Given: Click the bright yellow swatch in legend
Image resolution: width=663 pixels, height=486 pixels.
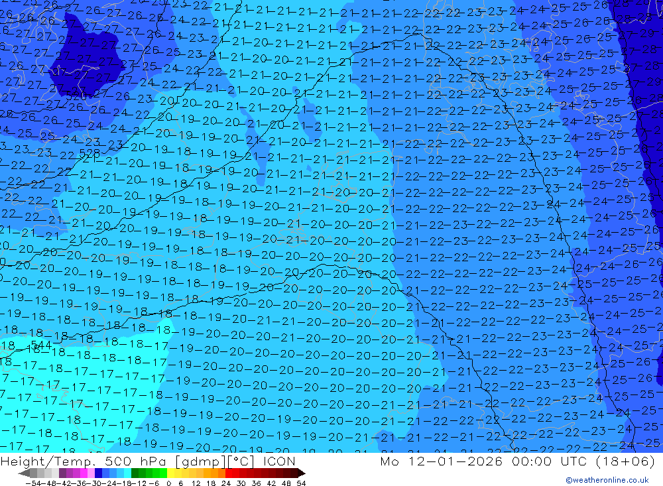Looking at the screenshot, I should 171,473.
